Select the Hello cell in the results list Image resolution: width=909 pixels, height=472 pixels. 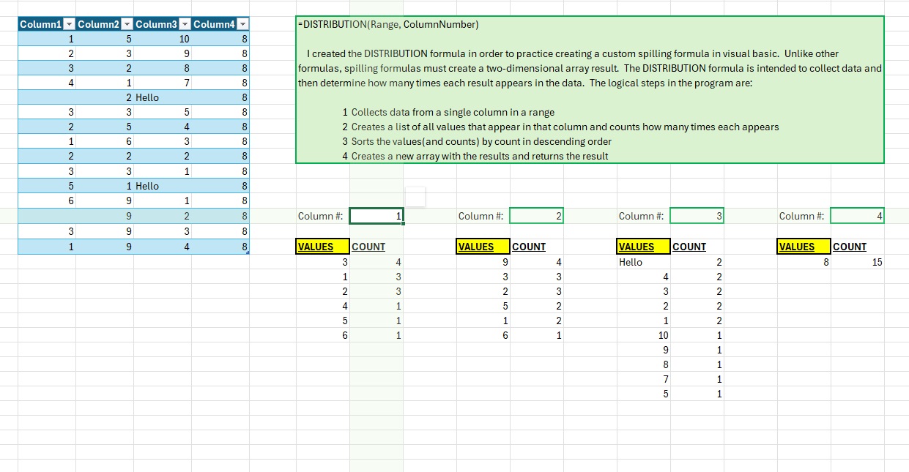[631, 262]
